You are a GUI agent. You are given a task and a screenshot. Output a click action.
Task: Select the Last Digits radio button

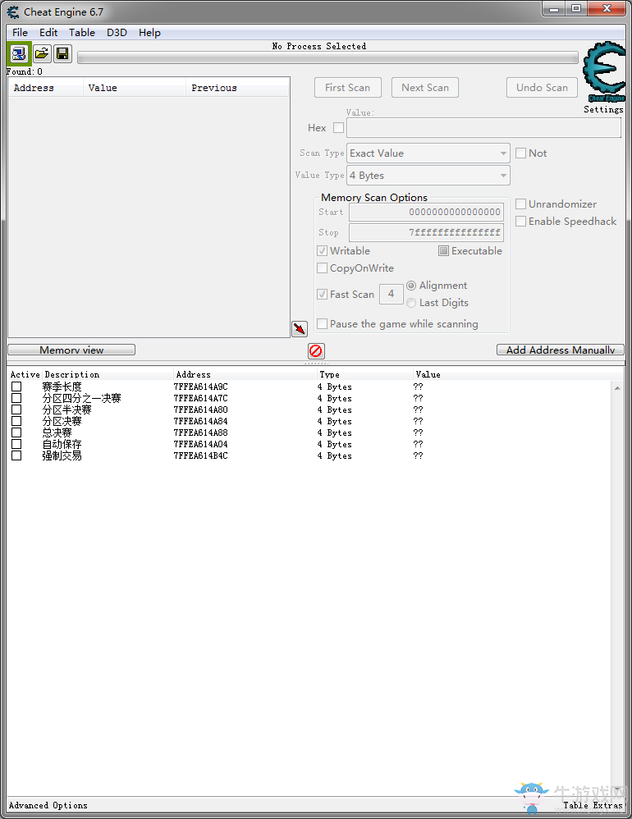411,303
